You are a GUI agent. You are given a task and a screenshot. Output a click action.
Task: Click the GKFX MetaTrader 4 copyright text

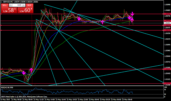(24, 97)
